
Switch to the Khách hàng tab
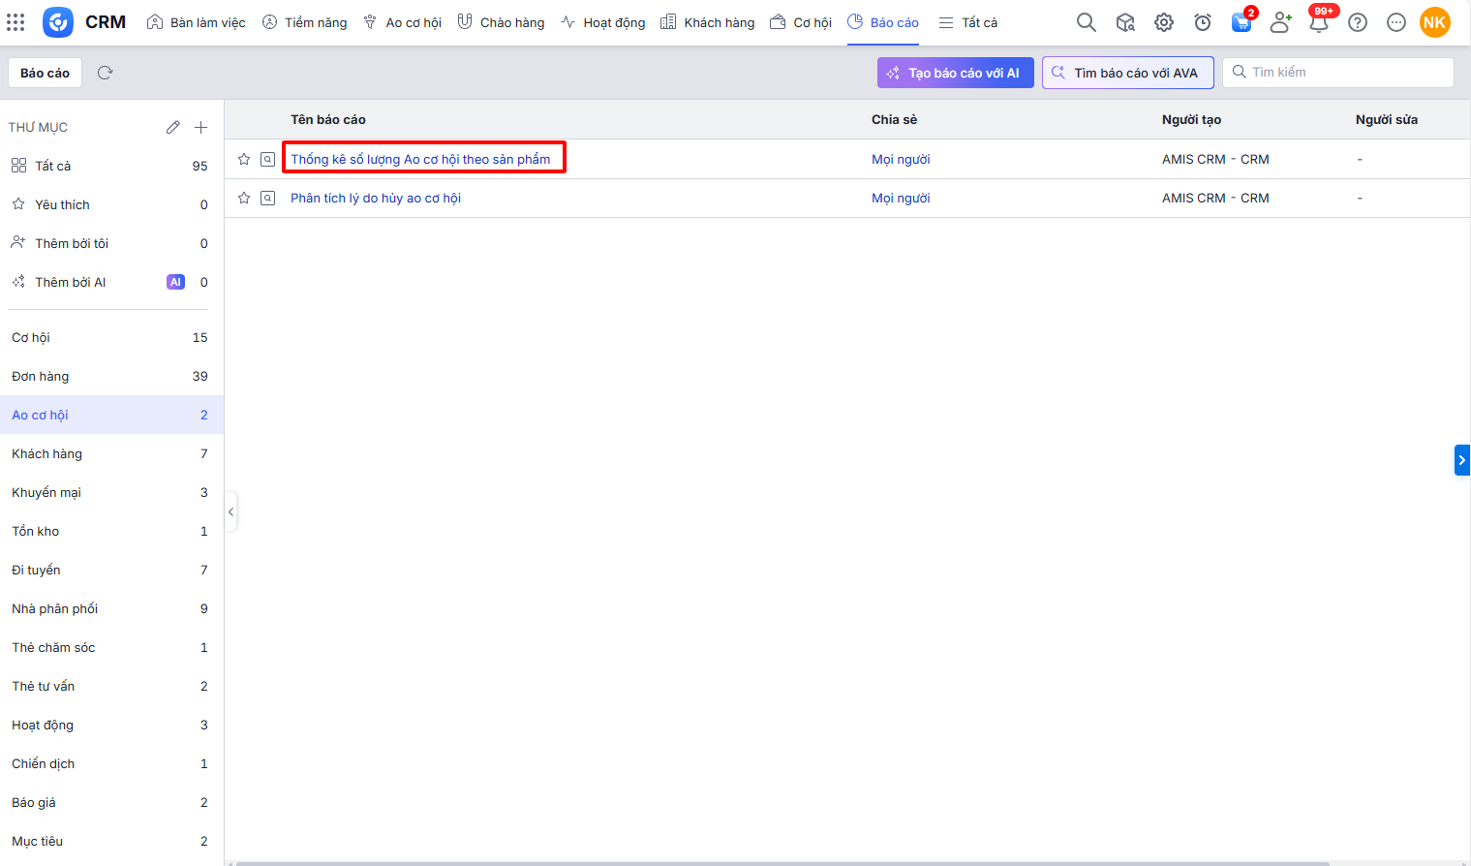pos(708,22)
